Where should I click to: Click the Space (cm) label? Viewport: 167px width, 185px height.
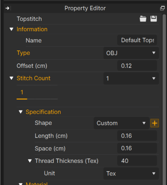pos(50,148)
